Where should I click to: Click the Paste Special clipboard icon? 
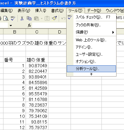coord(47,18)
